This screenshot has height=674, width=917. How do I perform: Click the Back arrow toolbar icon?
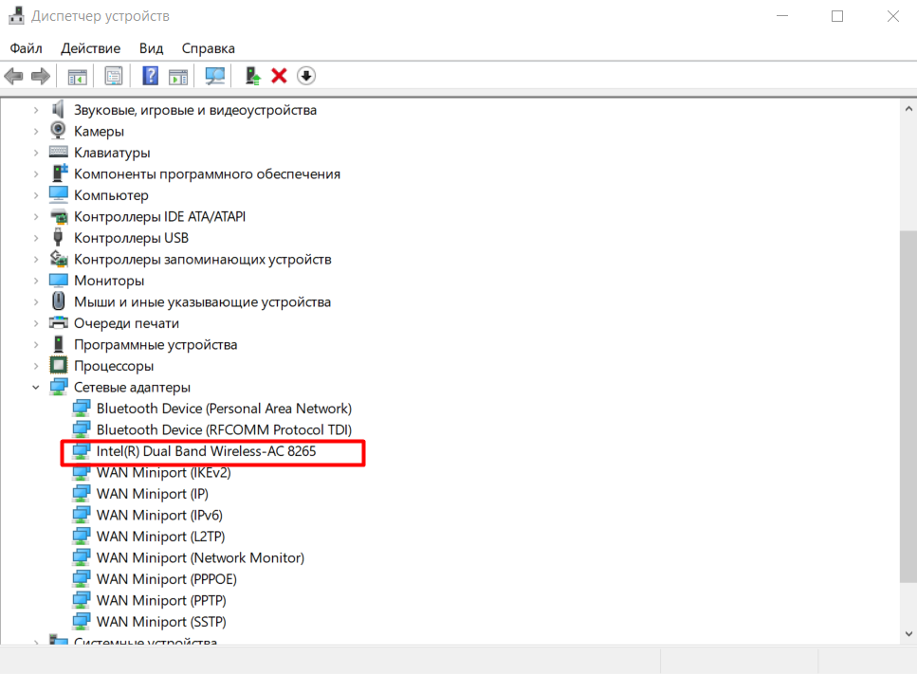(13, 76)
